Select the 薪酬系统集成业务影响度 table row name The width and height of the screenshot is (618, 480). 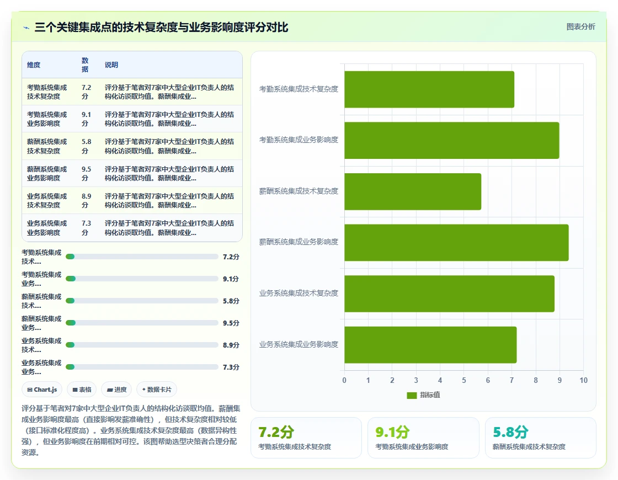47,173
